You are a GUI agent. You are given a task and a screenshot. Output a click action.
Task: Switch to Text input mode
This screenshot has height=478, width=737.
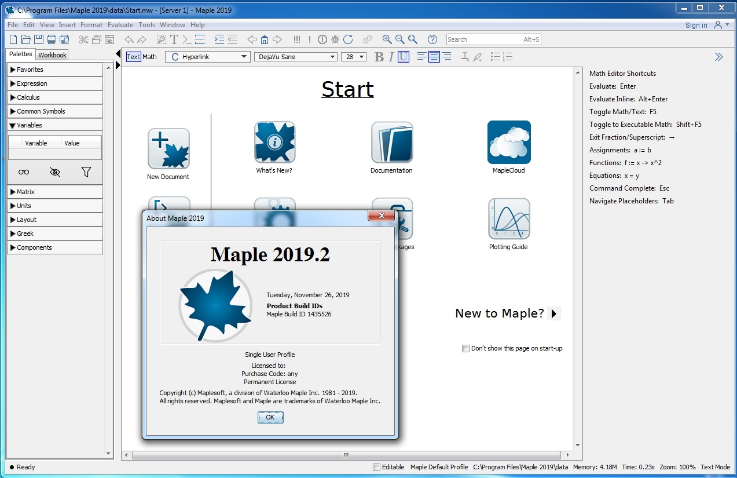coord(133,57)
